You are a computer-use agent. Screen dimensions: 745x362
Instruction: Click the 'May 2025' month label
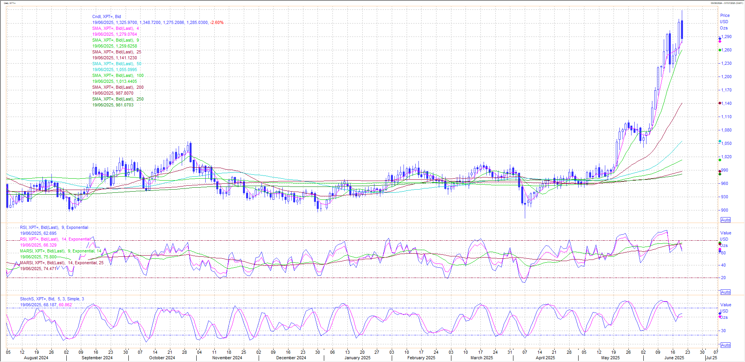click(610, 358)
